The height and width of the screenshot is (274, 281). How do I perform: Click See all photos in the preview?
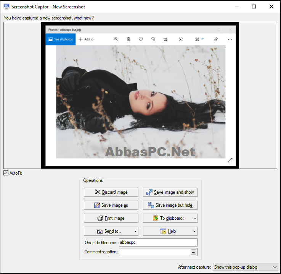(x=61, y=39)
